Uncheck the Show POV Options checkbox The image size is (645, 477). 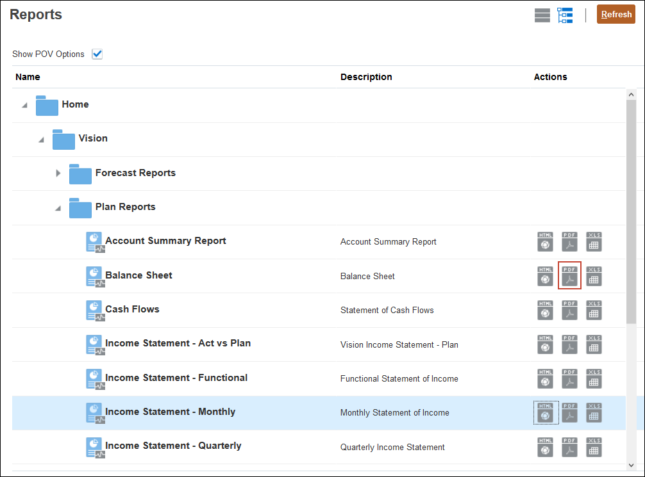pos(97,54)
